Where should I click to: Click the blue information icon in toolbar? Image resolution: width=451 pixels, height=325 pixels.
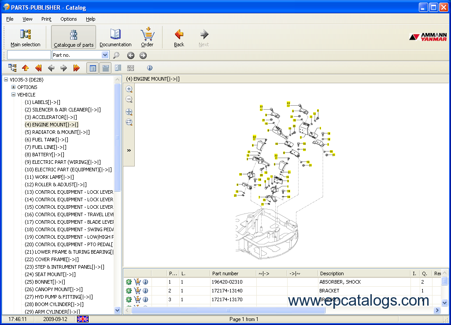coord(150,68)
